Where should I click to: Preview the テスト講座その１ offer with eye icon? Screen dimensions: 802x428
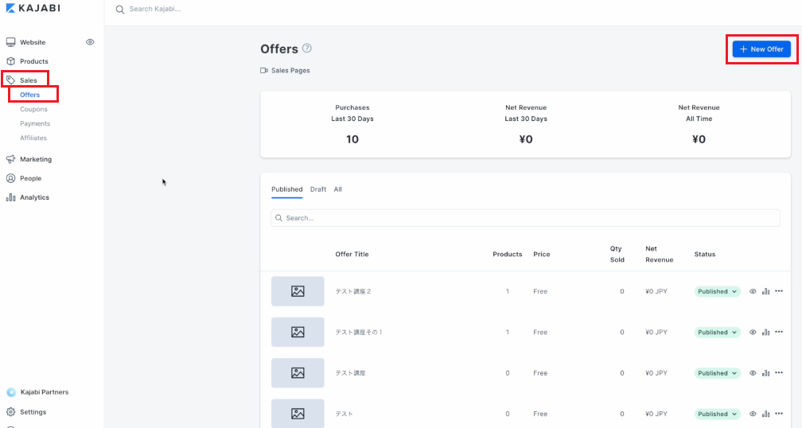(753, 333)
